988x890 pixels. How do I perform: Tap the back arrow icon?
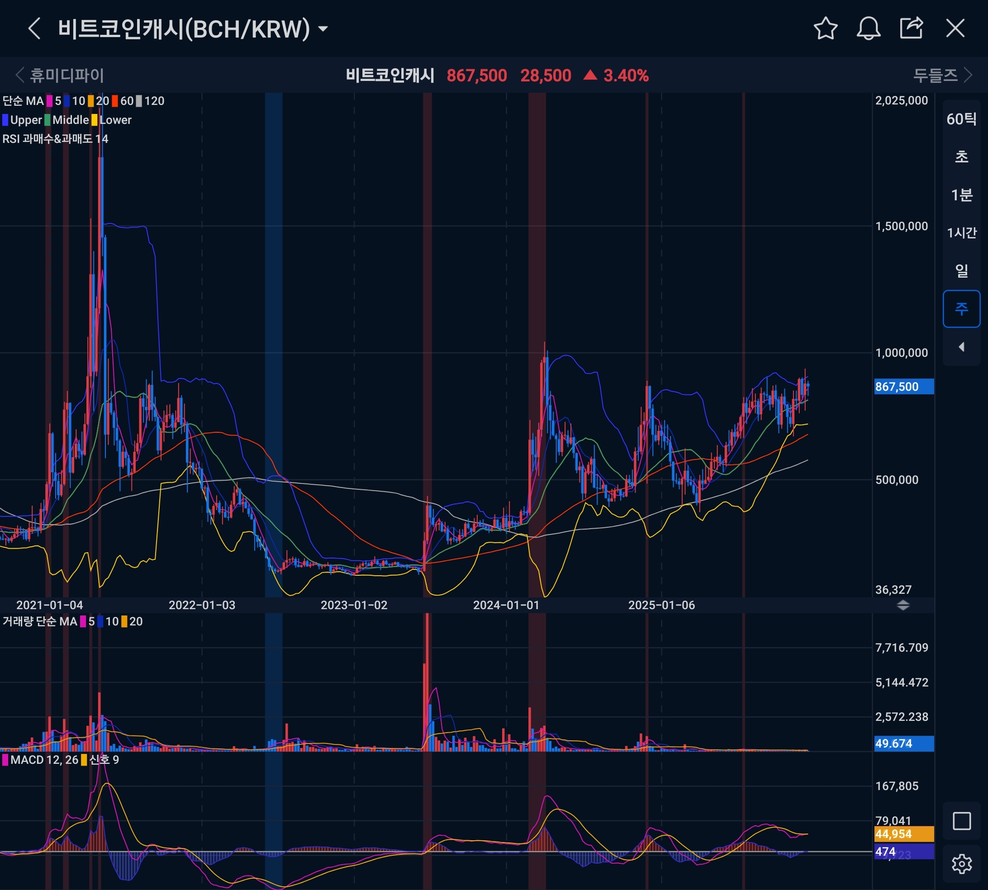[34, 28]
